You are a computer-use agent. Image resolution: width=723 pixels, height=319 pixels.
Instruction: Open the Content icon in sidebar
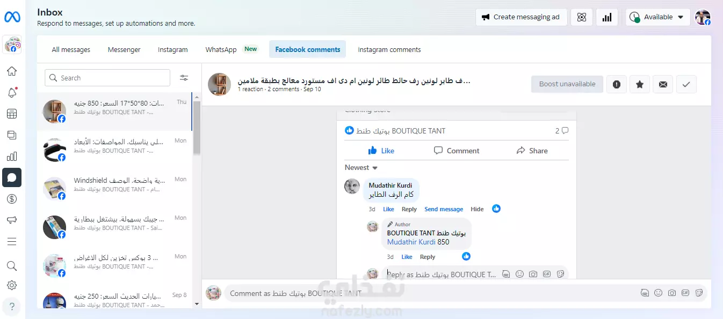click(x=12, y=135)
